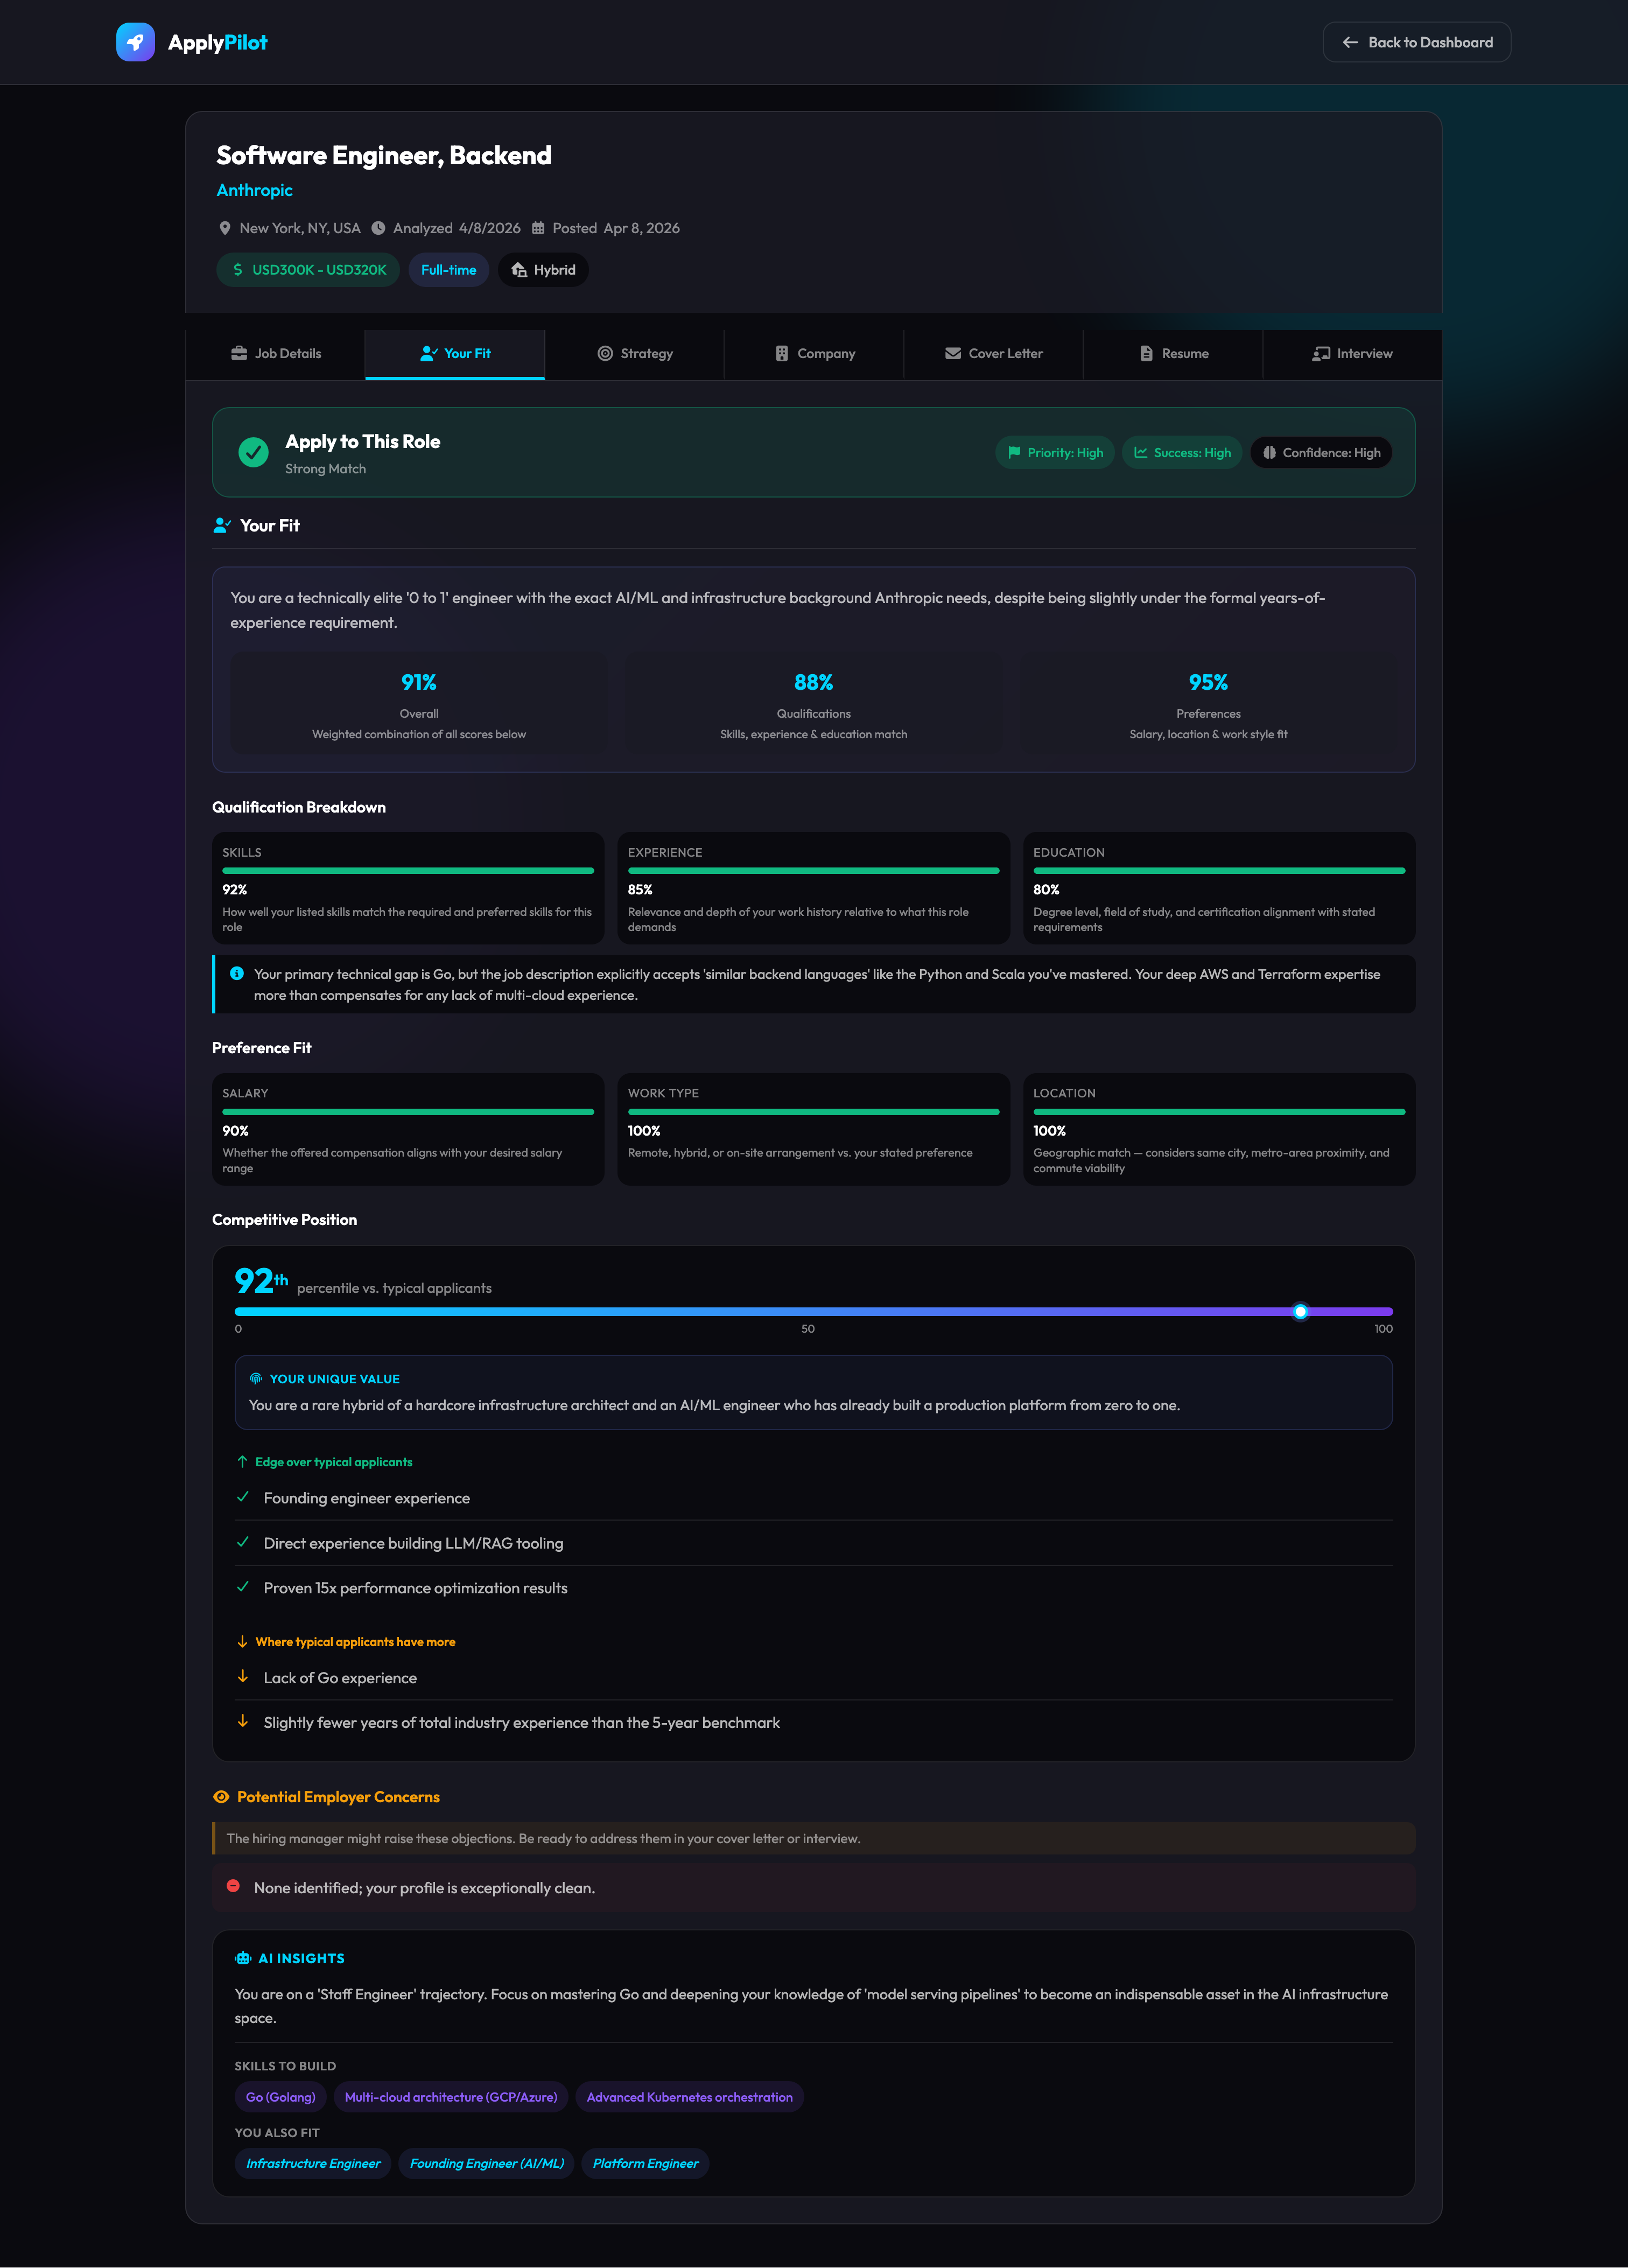
Task: Click the person-check icon beside Your Fit heading
Action: click(x=222, y=525)
